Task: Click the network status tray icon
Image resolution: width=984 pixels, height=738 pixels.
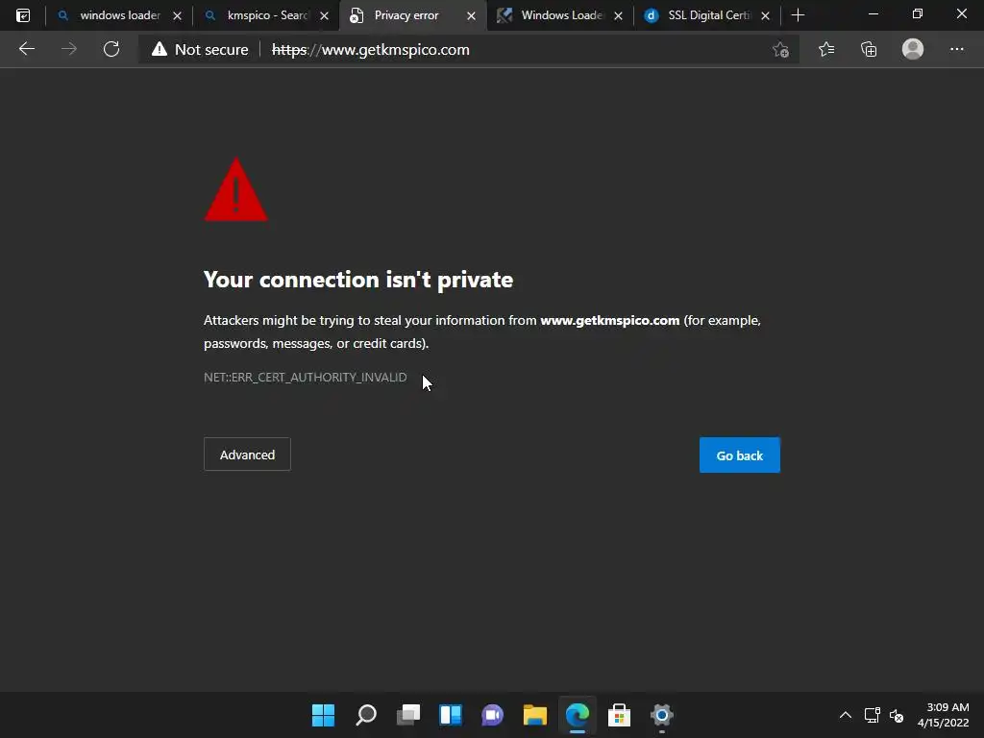Action: click(x=873, y=715)
